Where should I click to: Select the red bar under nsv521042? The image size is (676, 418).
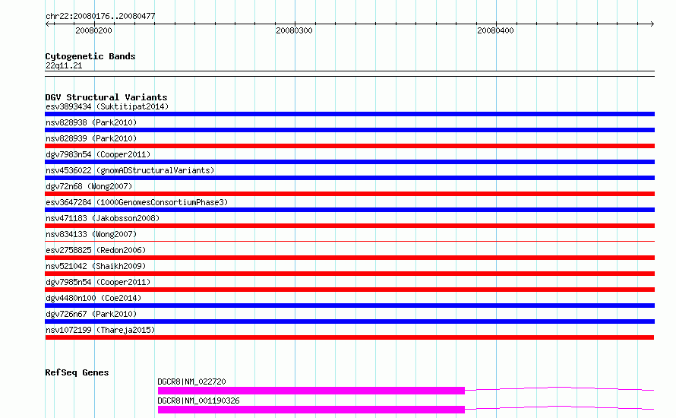point(349,274)
